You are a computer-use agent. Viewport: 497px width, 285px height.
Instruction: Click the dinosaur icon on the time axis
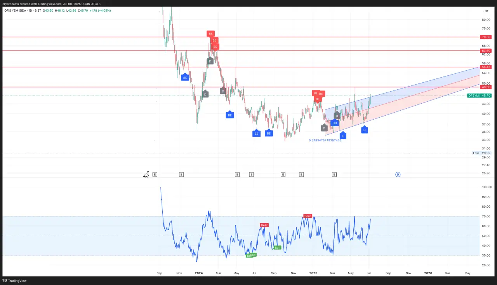pyautogui.click(x=146, y=175)
